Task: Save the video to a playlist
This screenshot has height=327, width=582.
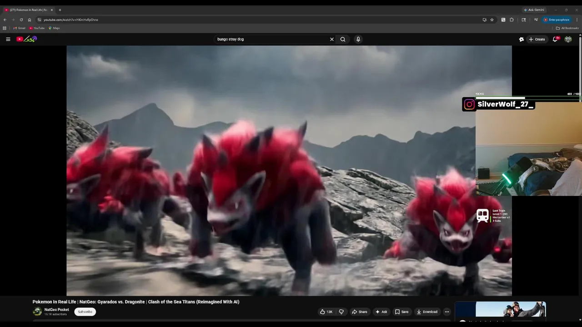Action: pyautogui.click(x=401, y=312)
